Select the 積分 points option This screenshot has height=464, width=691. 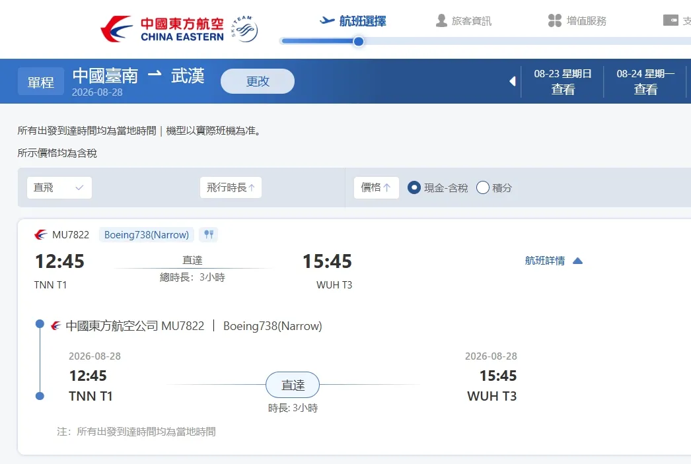pyautogui.click(x=483, y=187)
